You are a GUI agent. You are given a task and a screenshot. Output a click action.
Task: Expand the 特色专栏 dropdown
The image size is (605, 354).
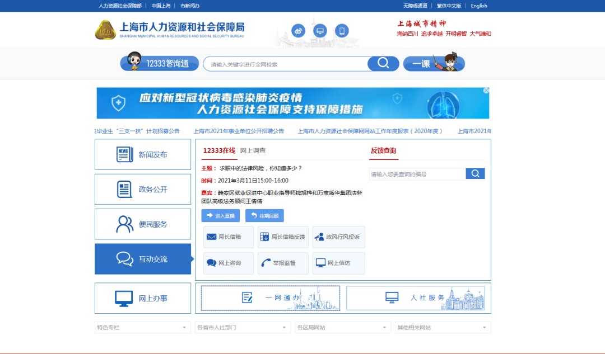[143, 328]
